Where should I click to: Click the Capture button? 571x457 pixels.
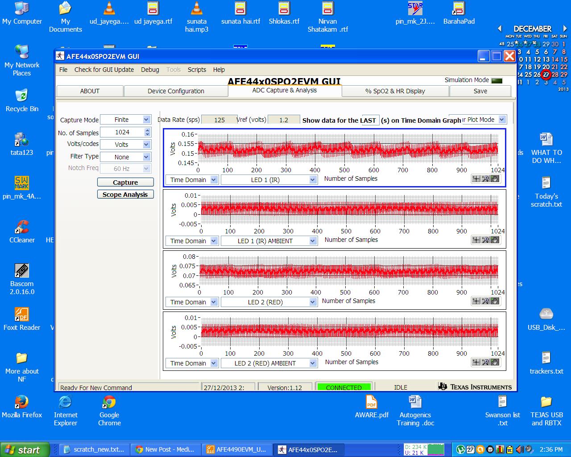[x=125, y=182]
